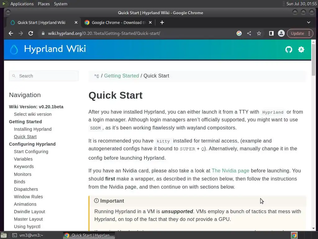Click the Getting Started sidebar heading
318x239 pixels.
(25, 122)
